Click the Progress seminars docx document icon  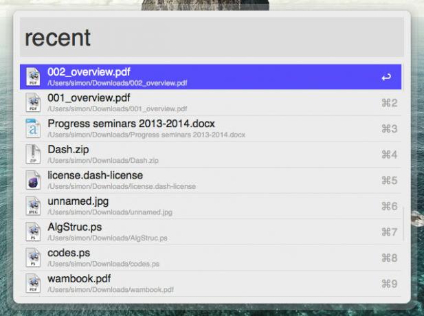[x=33, y=128]
